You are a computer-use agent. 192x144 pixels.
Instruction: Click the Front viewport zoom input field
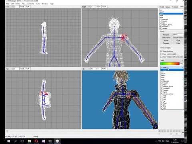(x=17, y=7)
